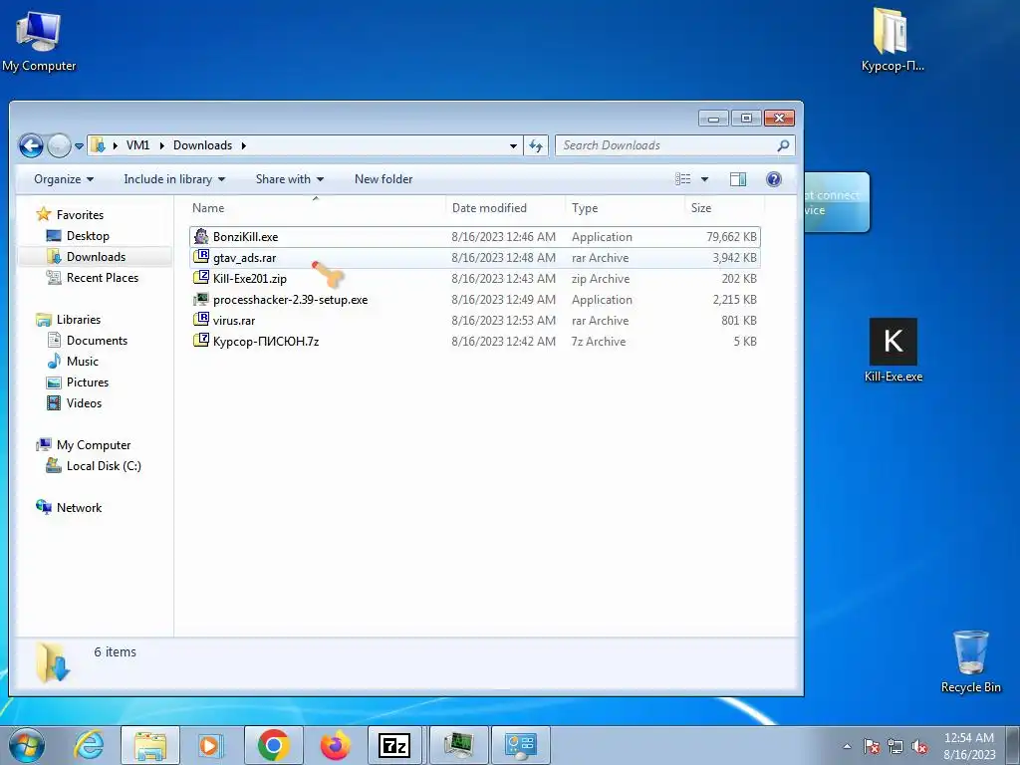The width and height of the screenshot is (1020, 765).
Task: Launch Firefox from taskbar
Action: click(335, 745)
